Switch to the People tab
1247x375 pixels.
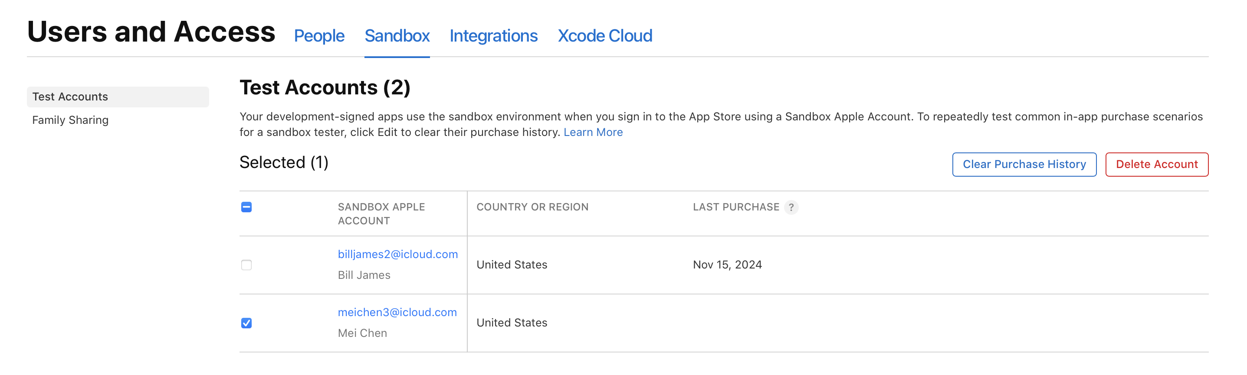319,36
